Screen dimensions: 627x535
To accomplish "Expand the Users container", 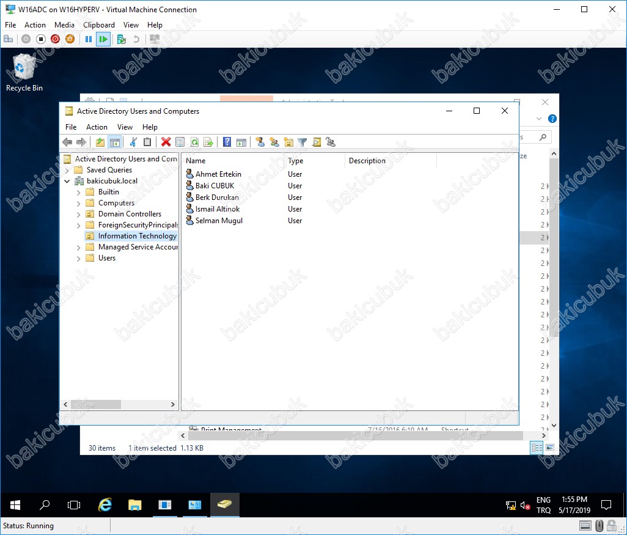I will coord(78,259).
